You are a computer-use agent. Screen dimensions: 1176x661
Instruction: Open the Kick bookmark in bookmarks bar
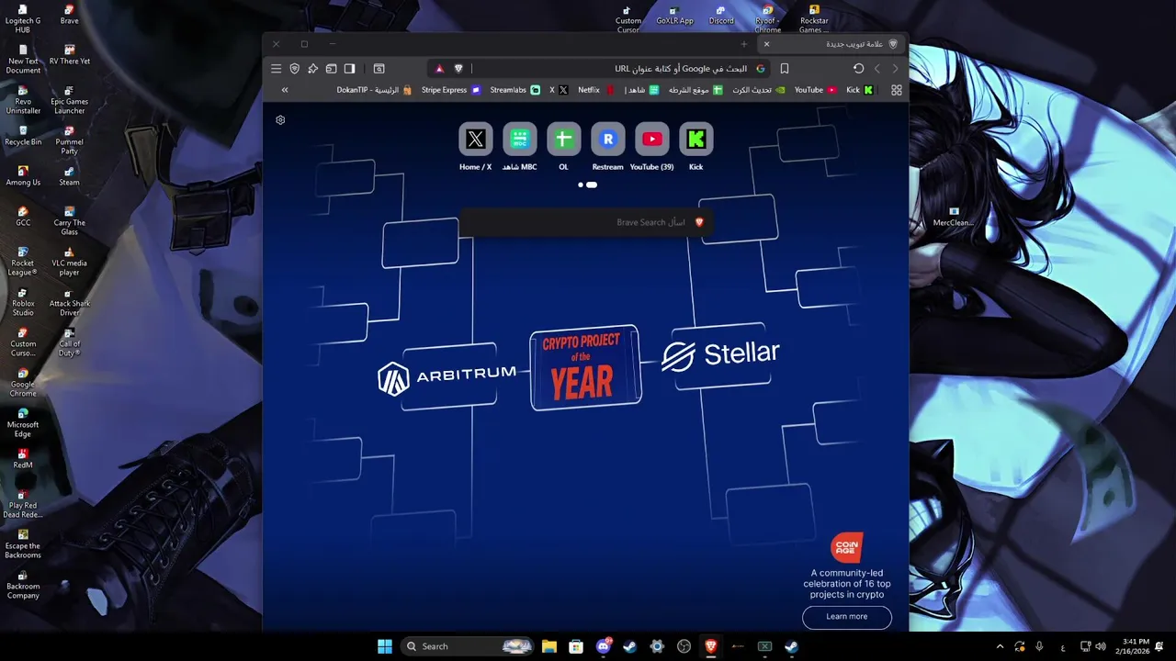click(860, 90)
